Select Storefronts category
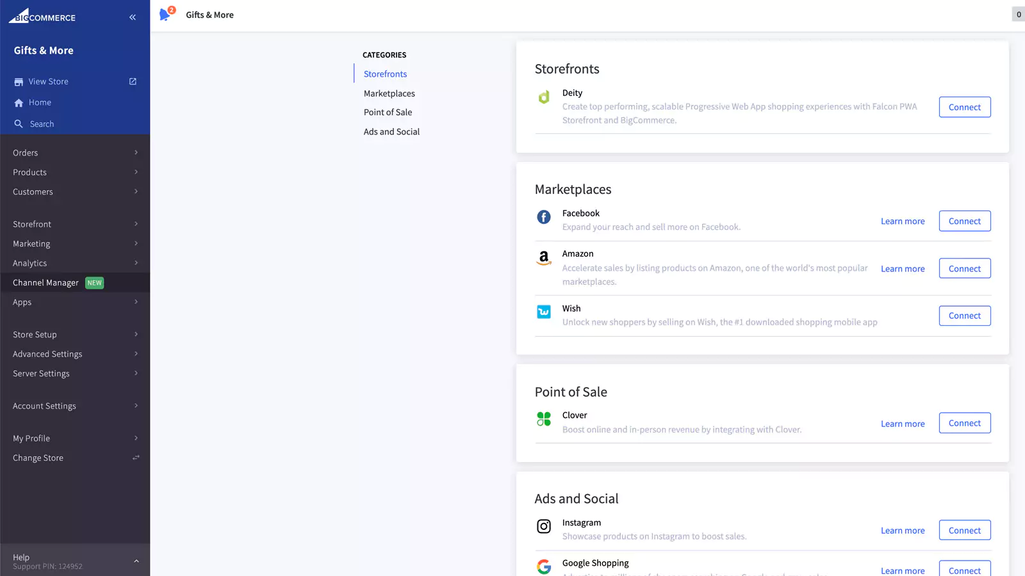 (385, 74)
